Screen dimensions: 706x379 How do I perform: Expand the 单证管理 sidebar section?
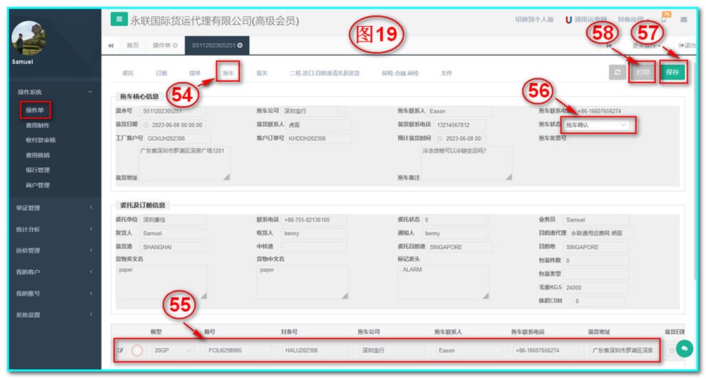click(55, 207)
